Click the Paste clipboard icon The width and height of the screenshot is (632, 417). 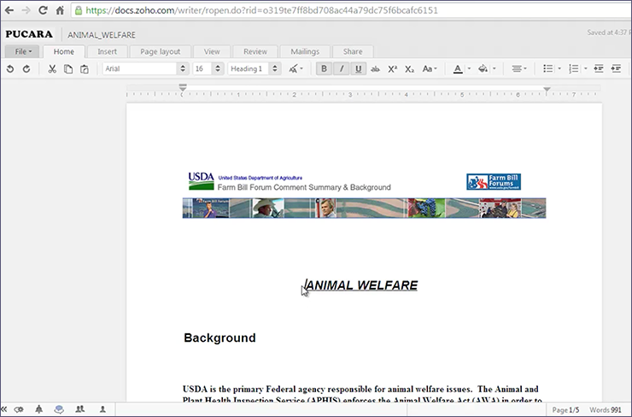[84, 68]
